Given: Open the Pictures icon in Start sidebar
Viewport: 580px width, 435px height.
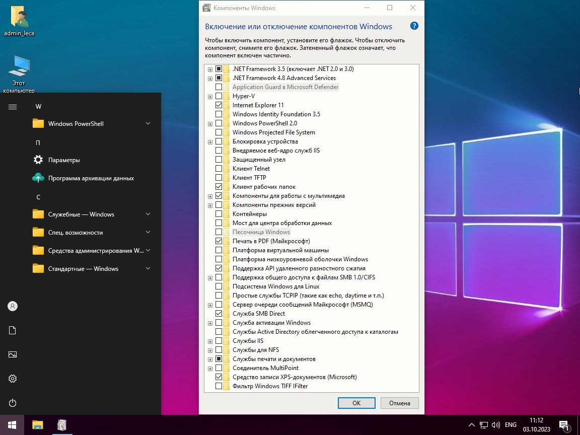Looking at the screenshot, I should [13, 354].
